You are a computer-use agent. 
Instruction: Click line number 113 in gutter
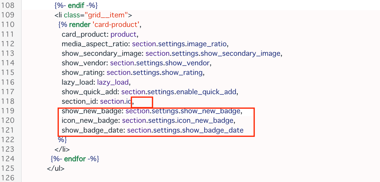click(x=8, y=53)
